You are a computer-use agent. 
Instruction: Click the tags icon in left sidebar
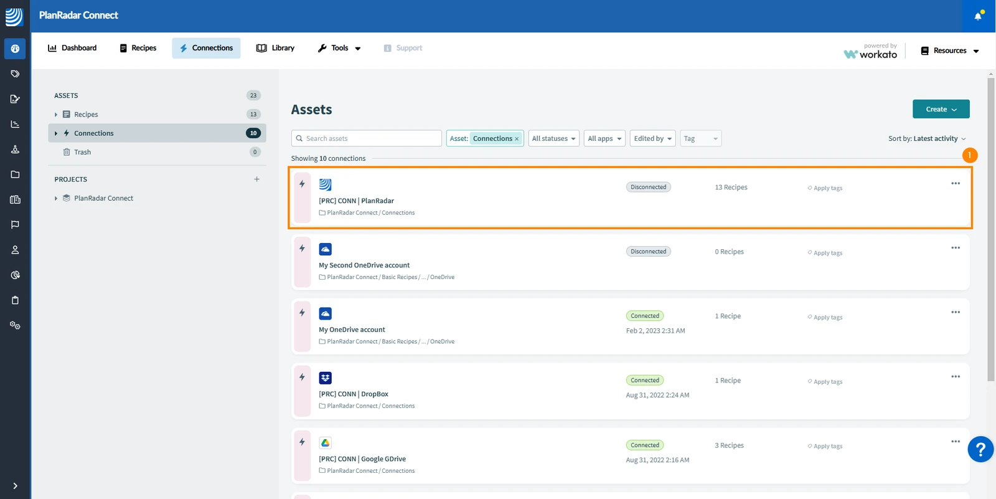pyautogui.click(x=15, y=74)
